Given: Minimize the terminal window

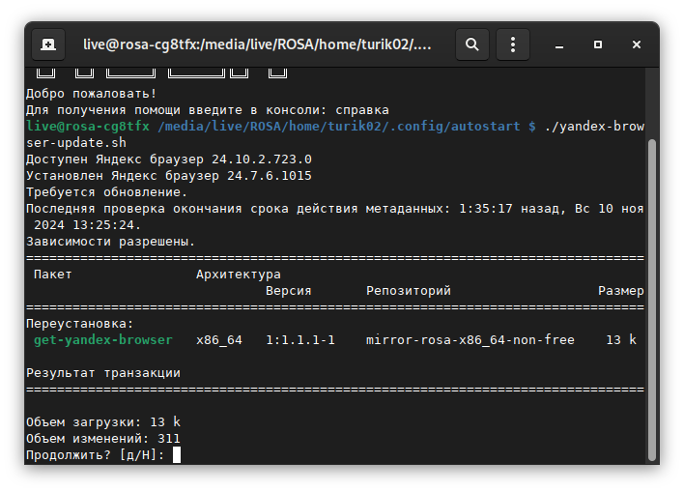Looking at the screenshot, I should pyautogui.click(x=560, y=43).
